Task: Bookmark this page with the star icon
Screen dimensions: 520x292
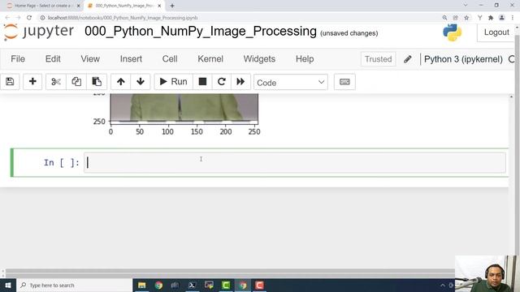Action: pyautogui.click(x=466, y=18)
